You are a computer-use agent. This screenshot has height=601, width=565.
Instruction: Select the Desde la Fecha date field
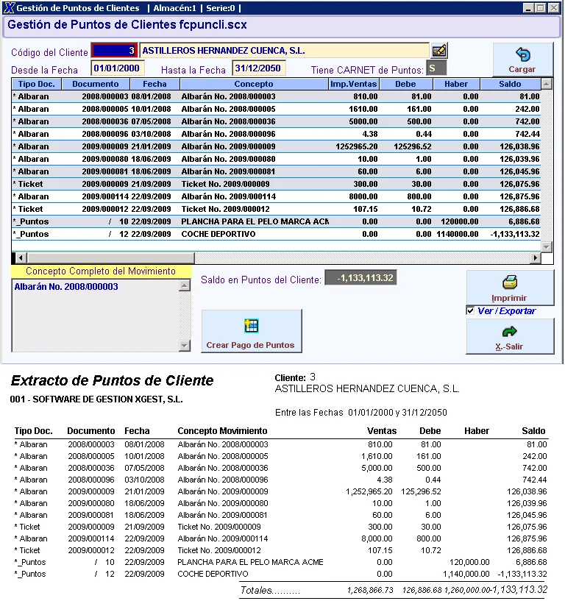118,68
